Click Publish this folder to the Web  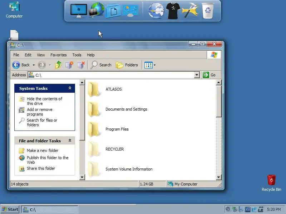point(48,160)
